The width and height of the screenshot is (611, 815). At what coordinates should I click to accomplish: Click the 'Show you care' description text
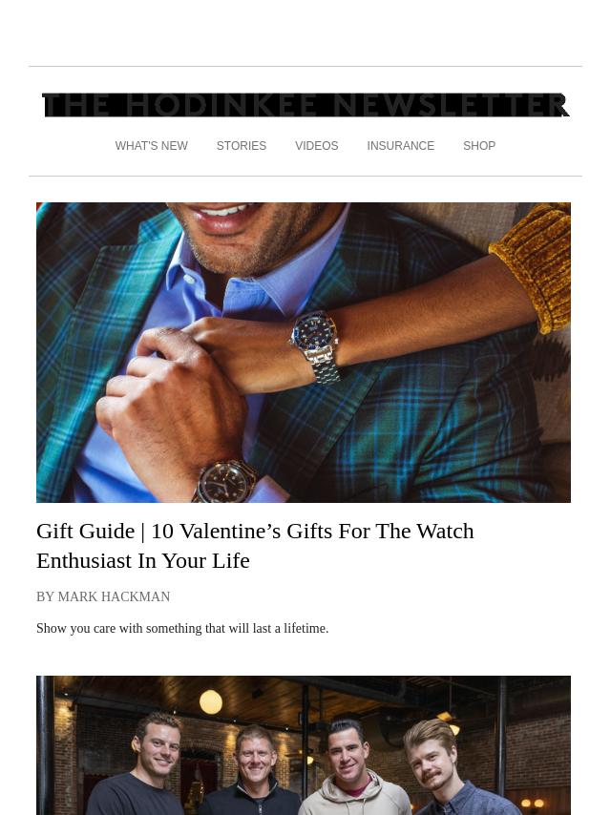[x=182, y=628]
